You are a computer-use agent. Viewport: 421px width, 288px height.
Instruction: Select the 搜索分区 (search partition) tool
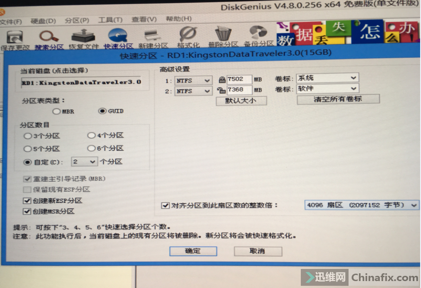[x=48, y=36]
